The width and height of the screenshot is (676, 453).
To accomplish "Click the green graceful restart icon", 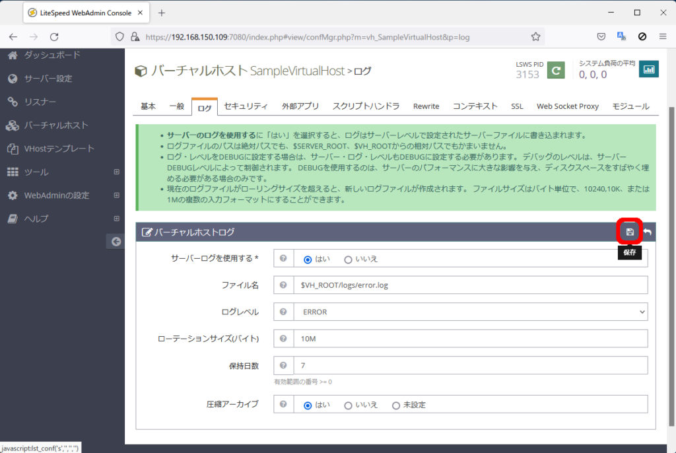I will click(x=557, y=69).
